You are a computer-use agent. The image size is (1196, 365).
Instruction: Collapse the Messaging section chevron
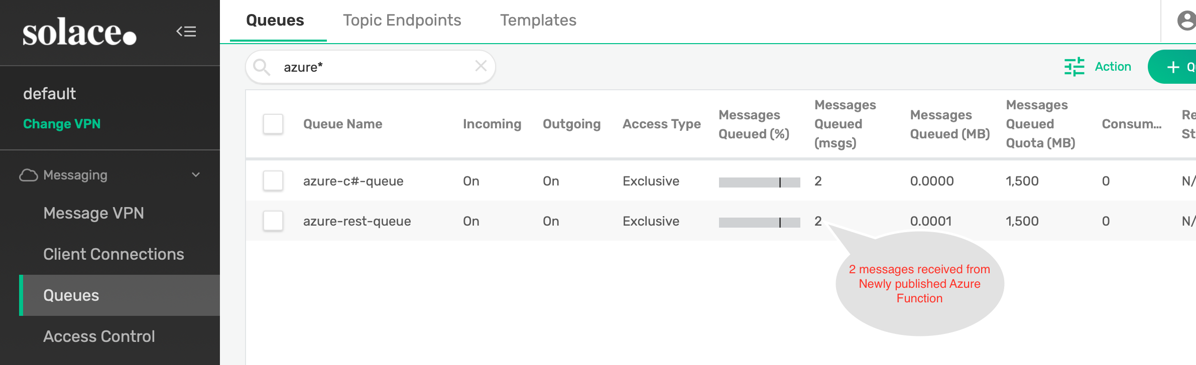tap(196, 175)
